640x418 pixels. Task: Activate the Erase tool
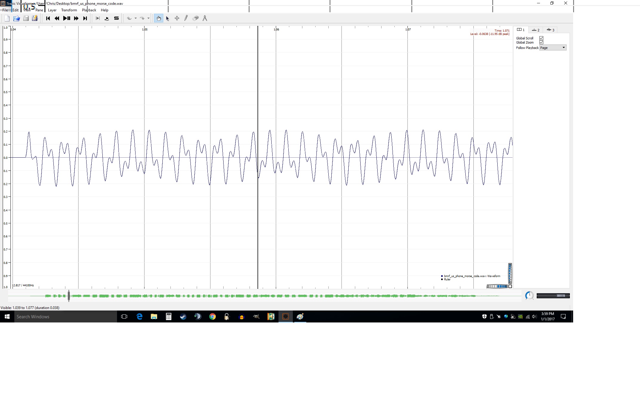pyautogui.click(x=195, y=19)
